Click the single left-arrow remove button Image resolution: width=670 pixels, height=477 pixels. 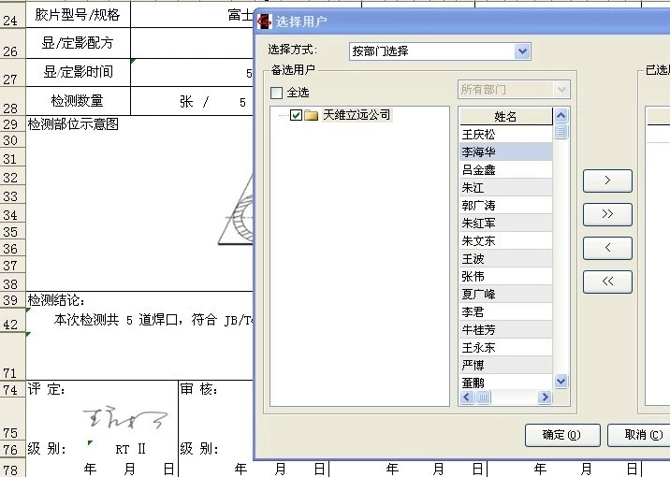[607, 248]
